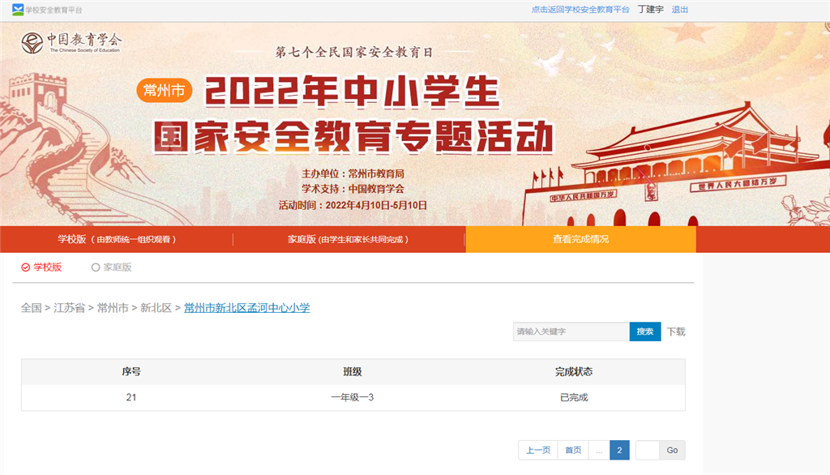Viewport: 830px width, 475px height.
Task: Jump to first page with 首页
Action: point(573,450)
